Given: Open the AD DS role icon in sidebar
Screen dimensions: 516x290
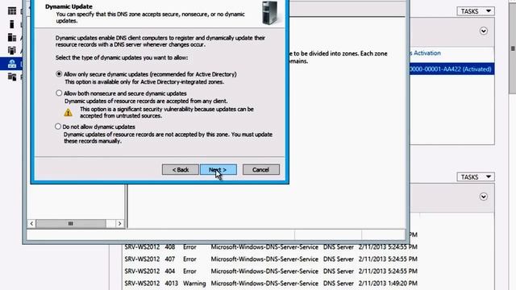Looking at the screenshot, I should tap(12, 50).
